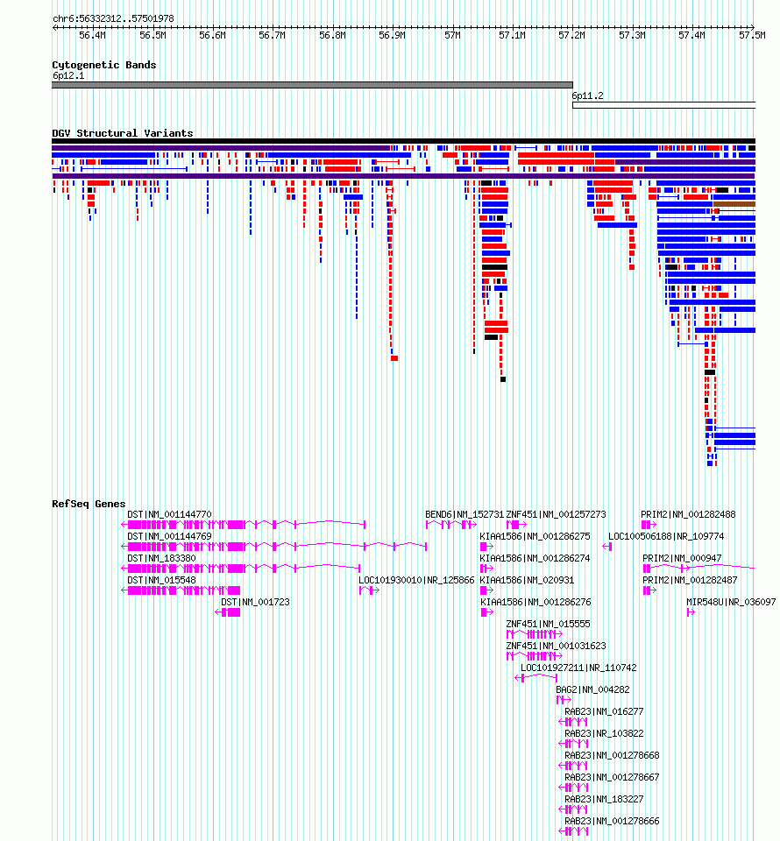Viewport: 780px width, 841px height.
Task: Click the black full-width structural variant bar
Action: [403, 141]
